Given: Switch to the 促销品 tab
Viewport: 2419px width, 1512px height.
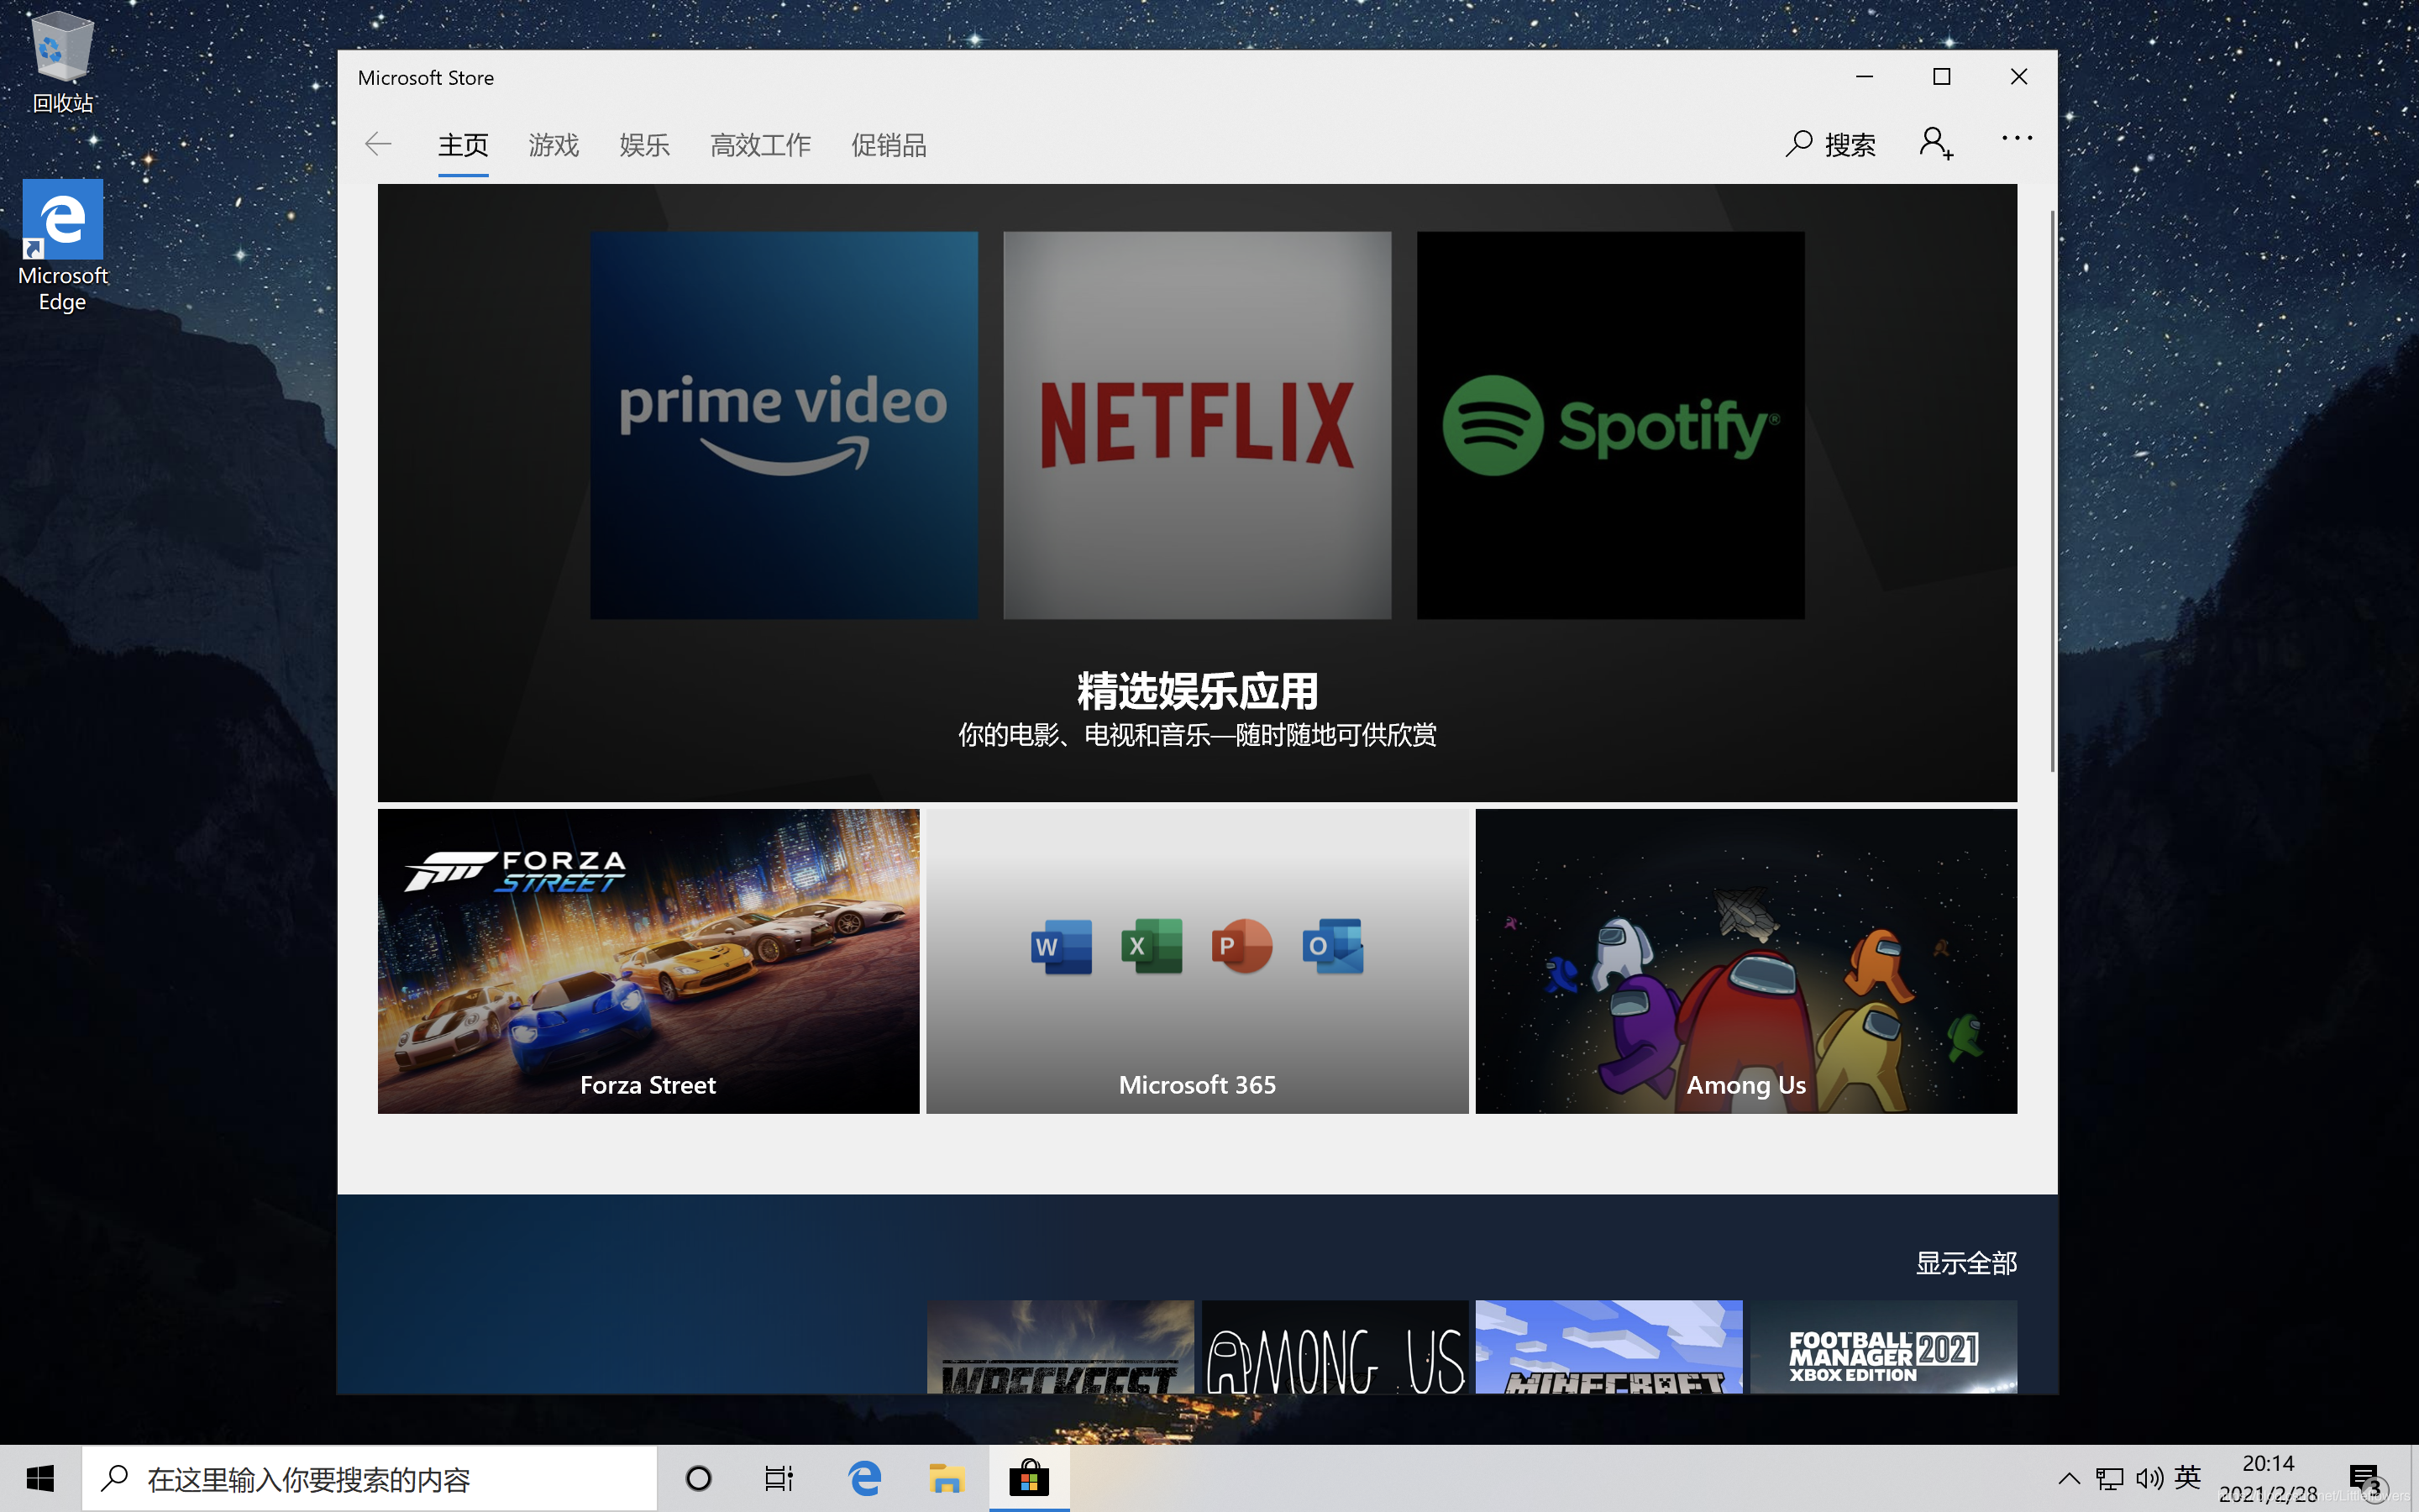Looking at the screenshot, I should [889, 146].
